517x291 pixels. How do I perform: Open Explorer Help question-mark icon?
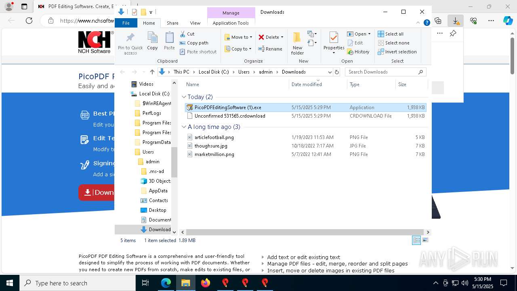pos(427,23)
